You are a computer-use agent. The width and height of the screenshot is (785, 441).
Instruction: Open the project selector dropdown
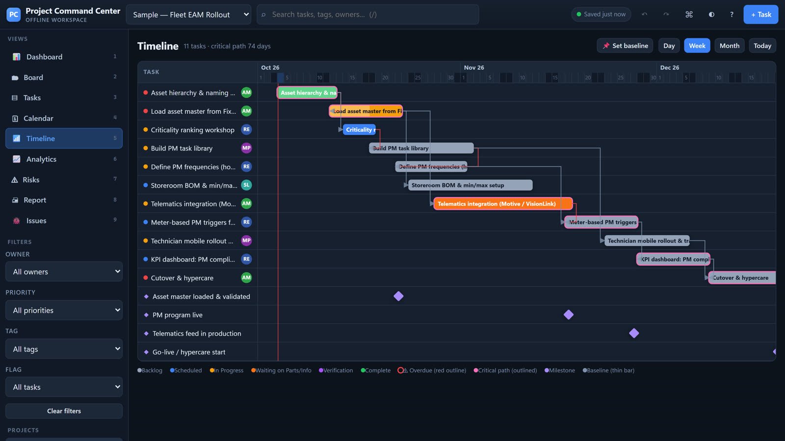[x=188, y=15]
